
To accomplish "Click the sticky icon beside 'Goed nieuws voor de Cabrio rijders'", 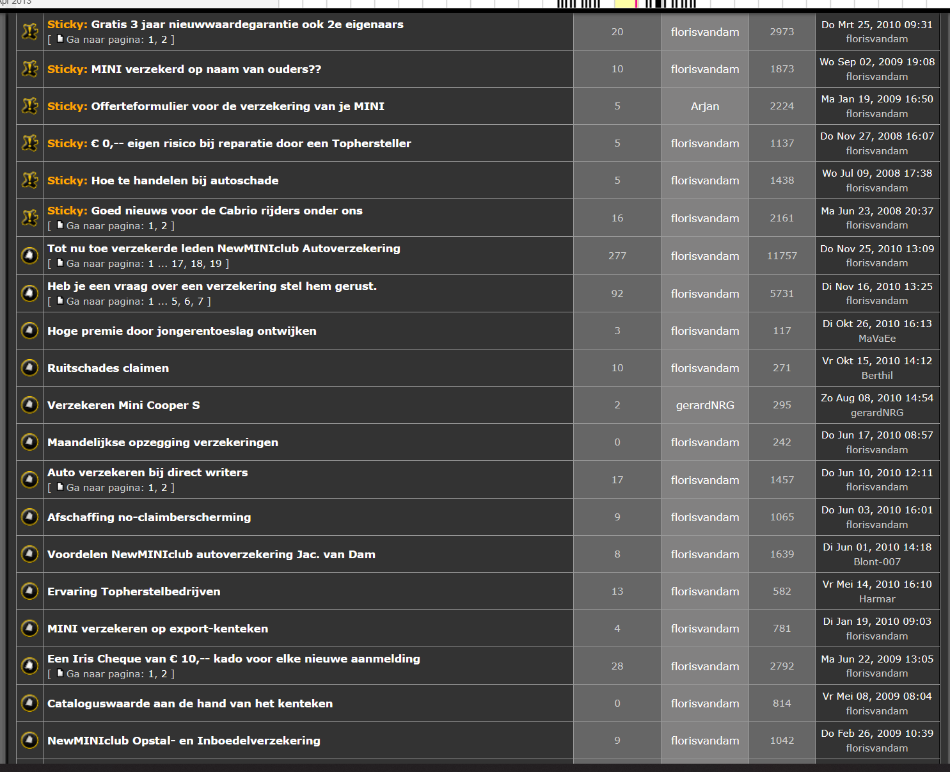I will 29,218.
